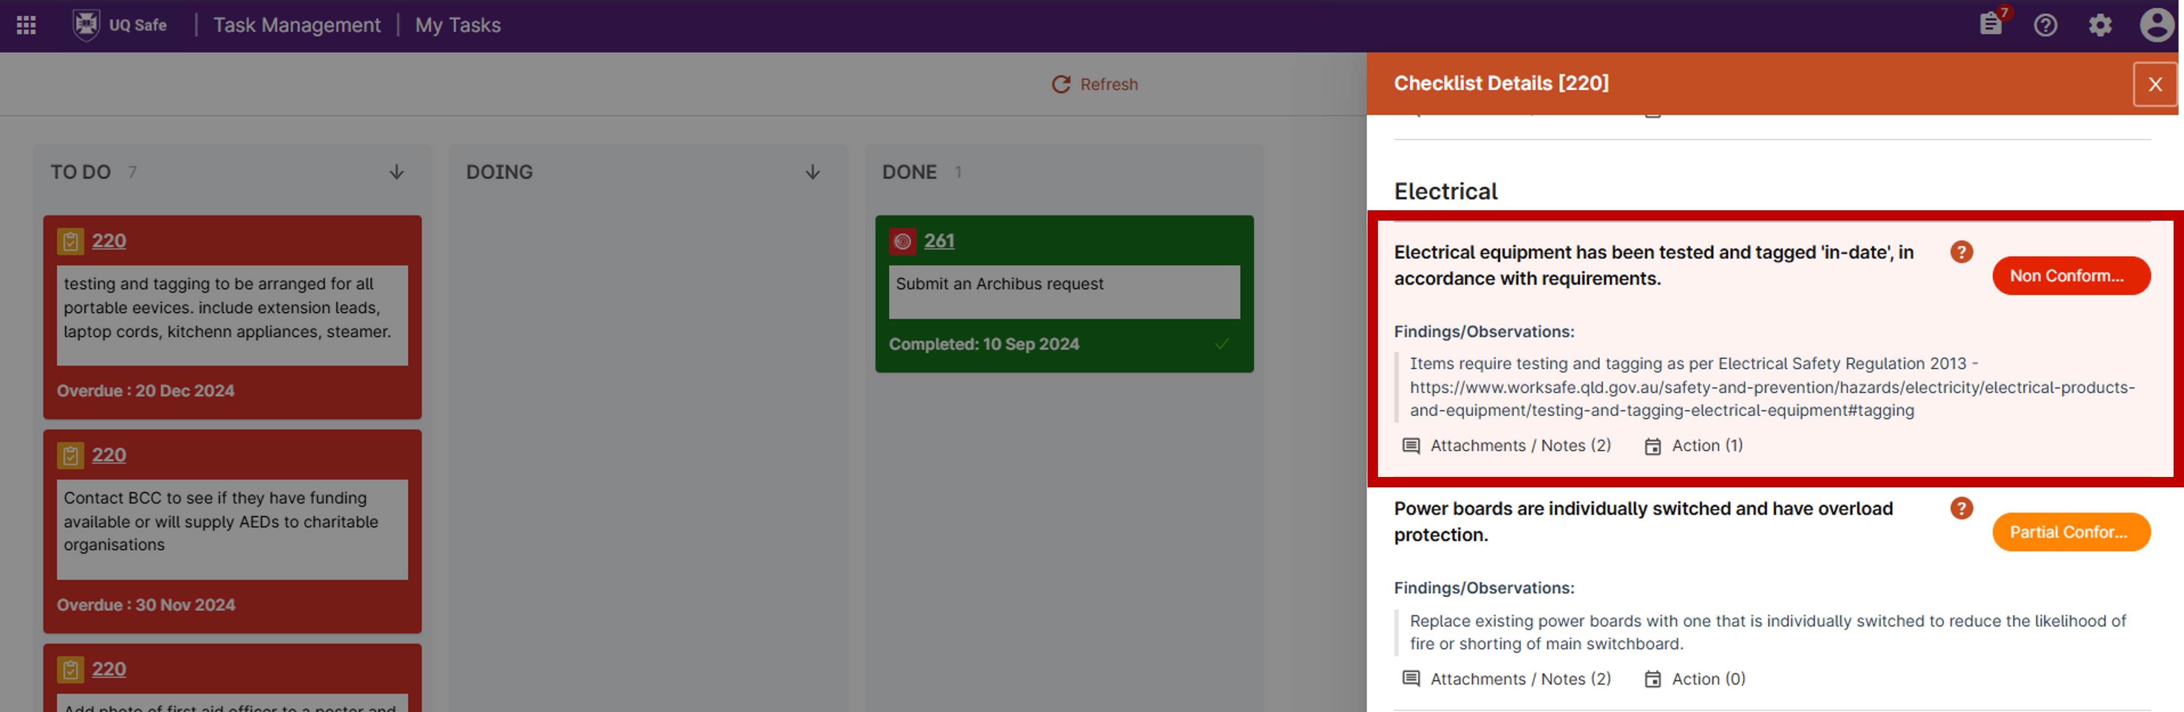
Task: Click Completed: 10 Sep 2024 text
Action: coord(983,344)
